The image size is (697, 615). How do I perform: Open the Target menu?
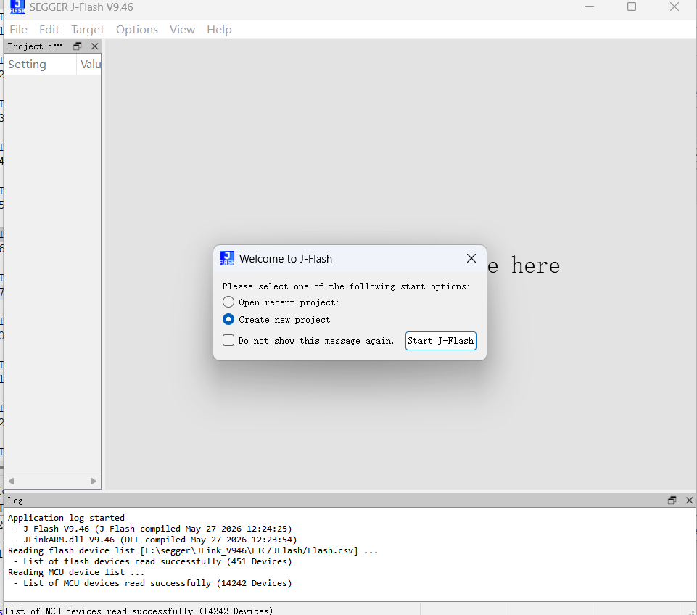tap(88, 29)
